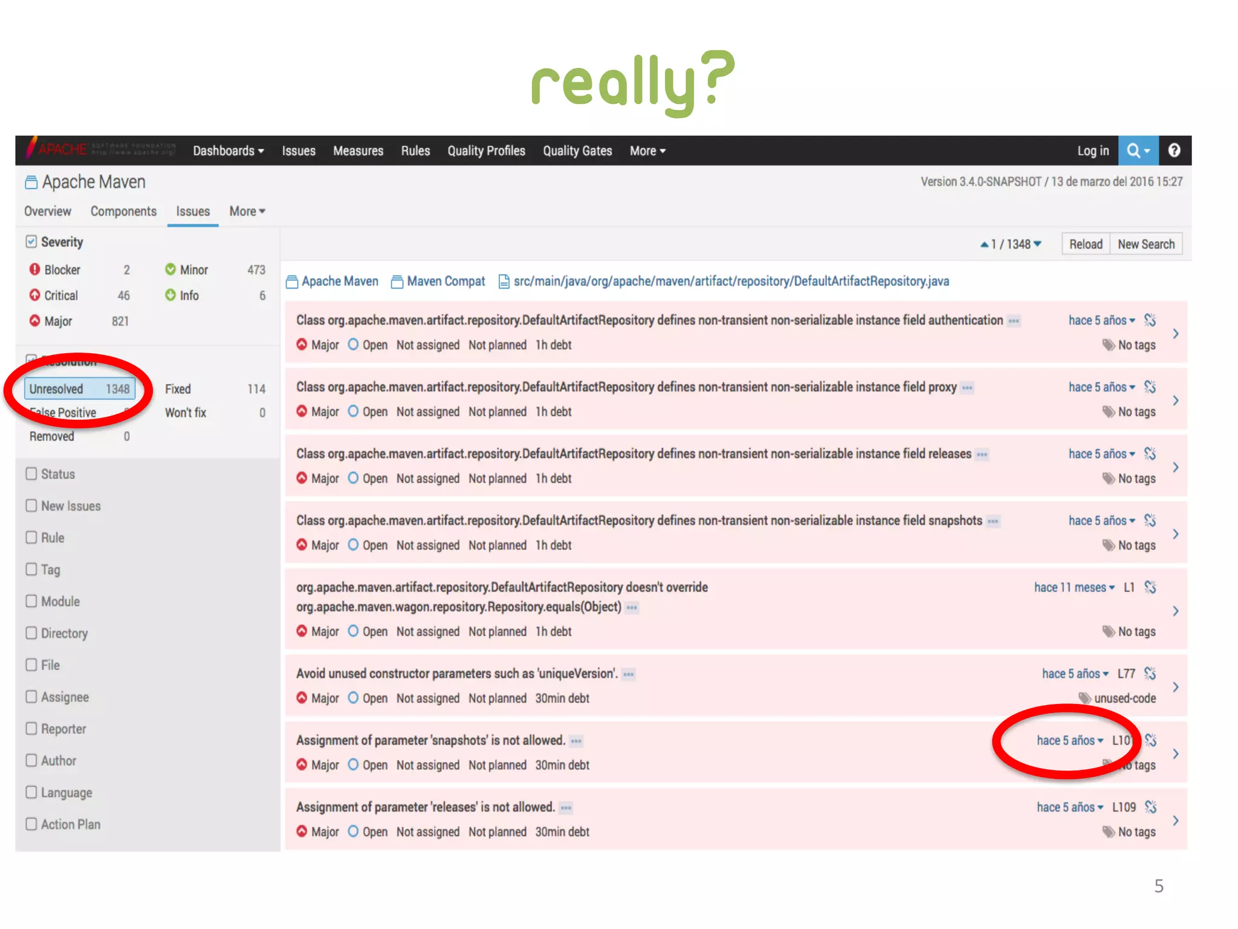Select the Unresolved resolution filter
1238x929 pixels.
click(x=79, y=389)
